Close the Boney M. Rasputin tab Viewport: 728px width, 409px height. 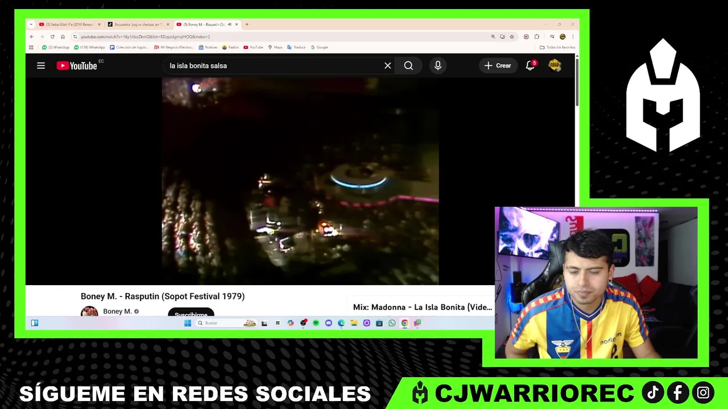237,24
